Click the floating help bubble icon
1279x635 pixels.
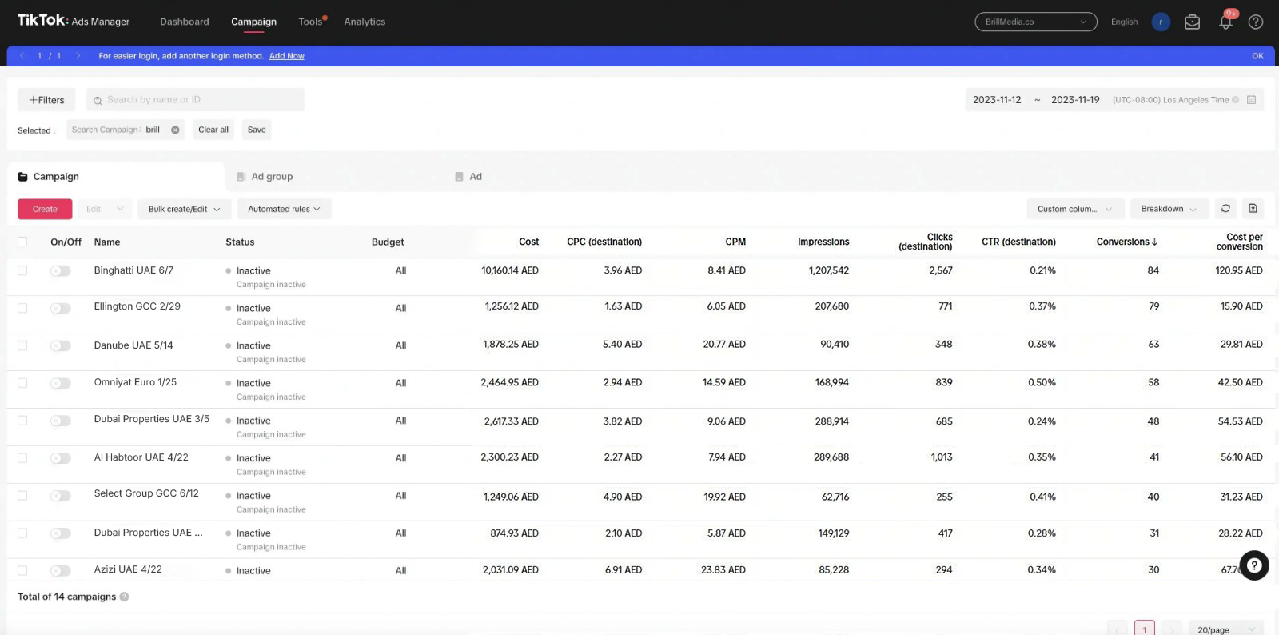(x=1254, y=565)
